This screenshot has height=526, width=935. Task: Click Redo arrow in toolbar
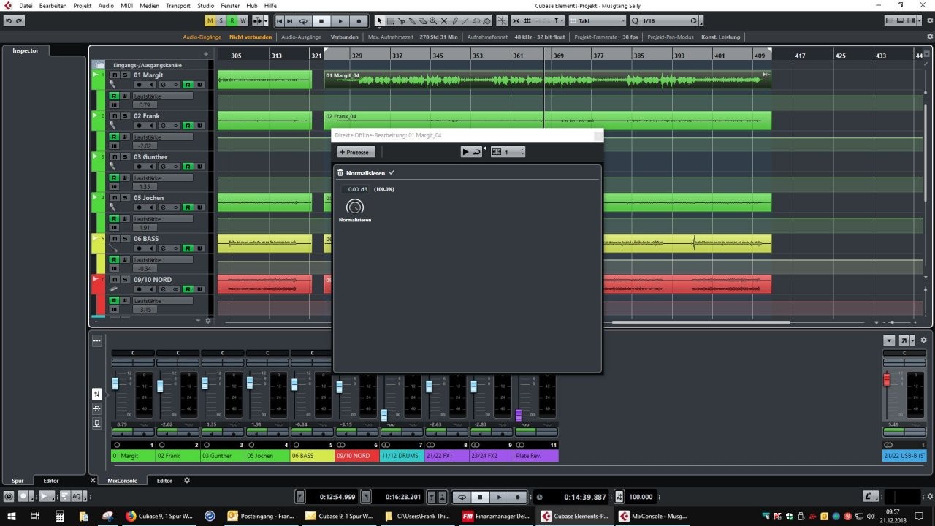(20, 21)
